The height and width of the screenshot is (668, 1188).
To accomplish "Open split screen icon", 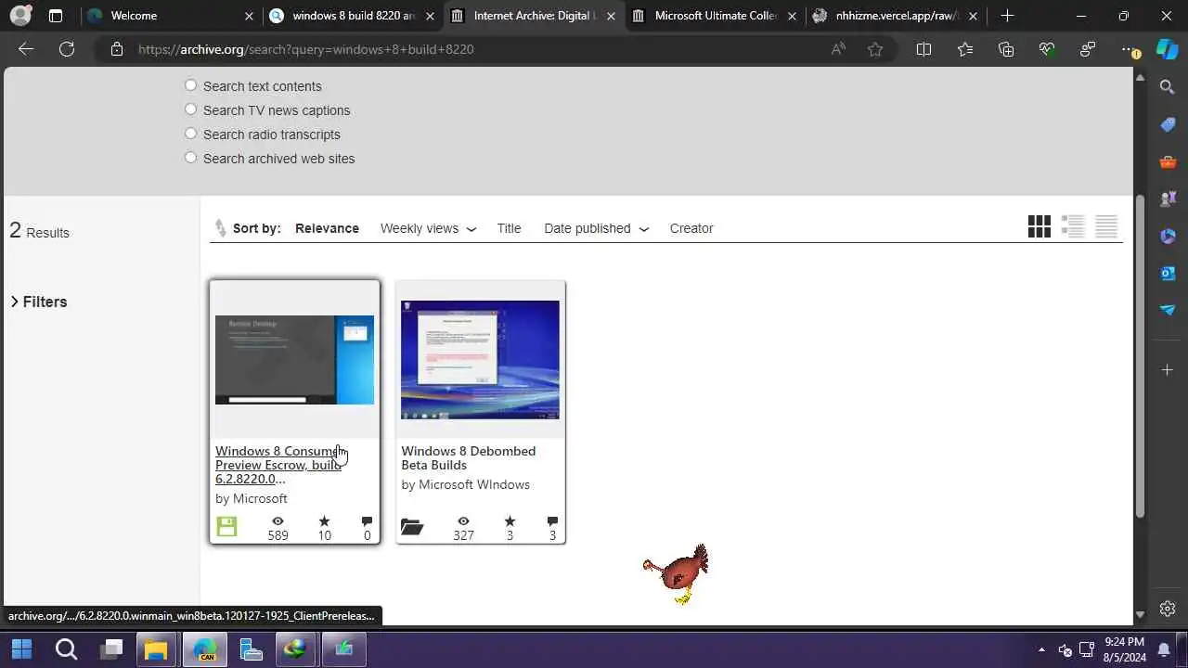I will point(923,49).
